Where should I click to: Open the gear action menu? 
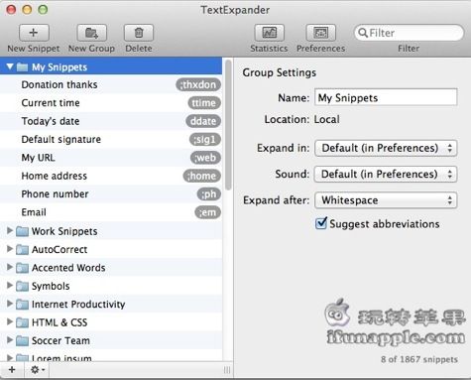point(38,369)
